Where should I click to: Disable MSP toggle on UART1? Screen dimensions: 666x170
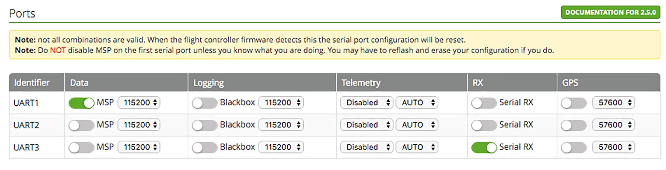click(81, 103)
